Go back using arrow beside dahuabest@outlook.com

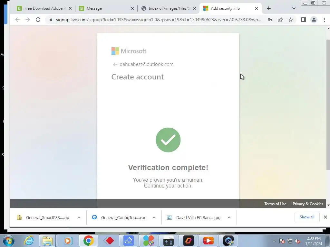pyautogui.click(x=115, y=64)
